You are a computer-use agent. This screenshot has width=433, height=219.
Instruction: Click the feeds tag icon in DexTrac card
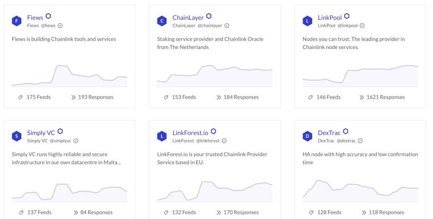(310, 213)
